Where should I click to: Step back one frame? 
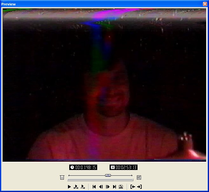pos(101,187)
